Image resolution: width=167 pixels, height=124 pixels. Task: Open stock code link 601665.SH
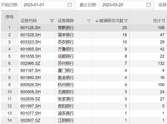pyautogui.click(x=30, y=49)
